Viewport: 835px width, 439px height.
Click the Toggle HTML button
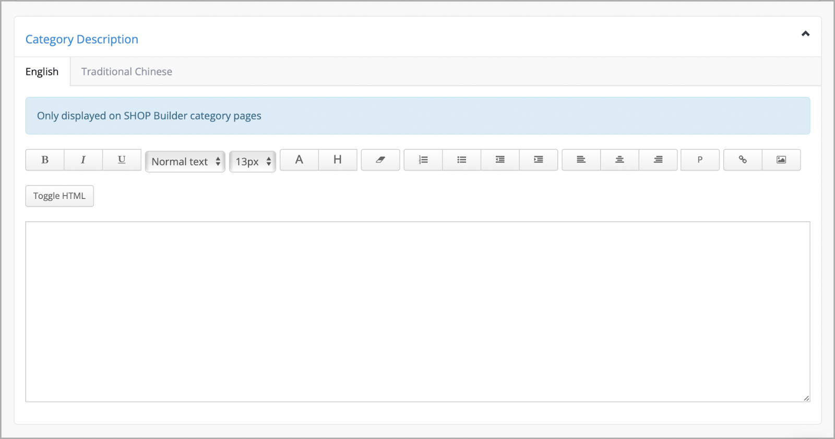pos(59,196)
